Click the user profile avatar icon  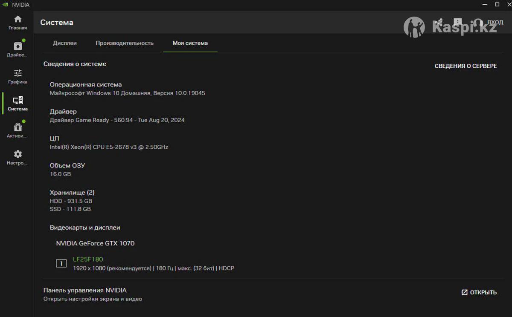[478, 23]
